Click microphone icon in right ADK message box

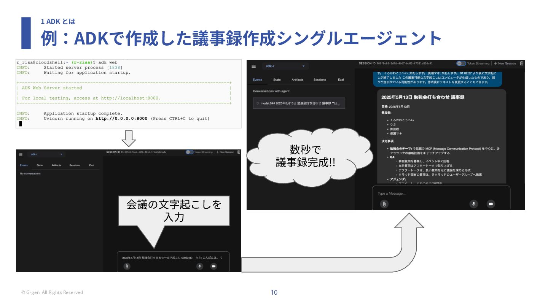(x=474, y=204)
